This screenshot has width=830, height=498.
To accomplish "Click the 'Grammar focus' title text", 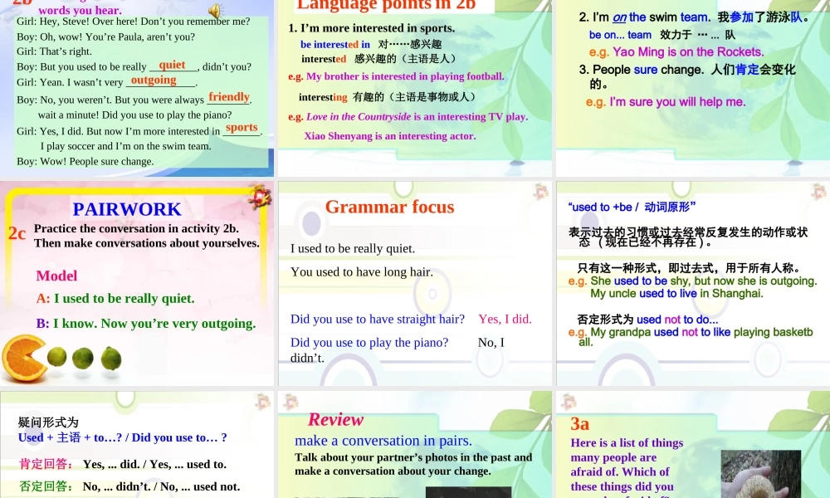I will click(x=389, y=207).
